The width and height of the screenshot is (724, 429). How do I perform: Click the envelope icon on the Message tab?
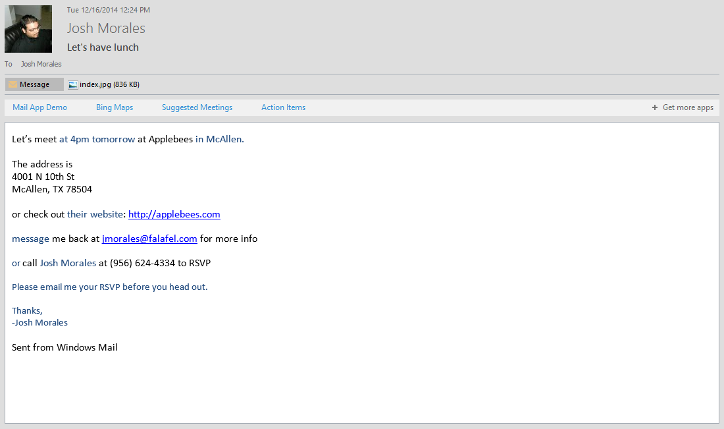[12, 84]
